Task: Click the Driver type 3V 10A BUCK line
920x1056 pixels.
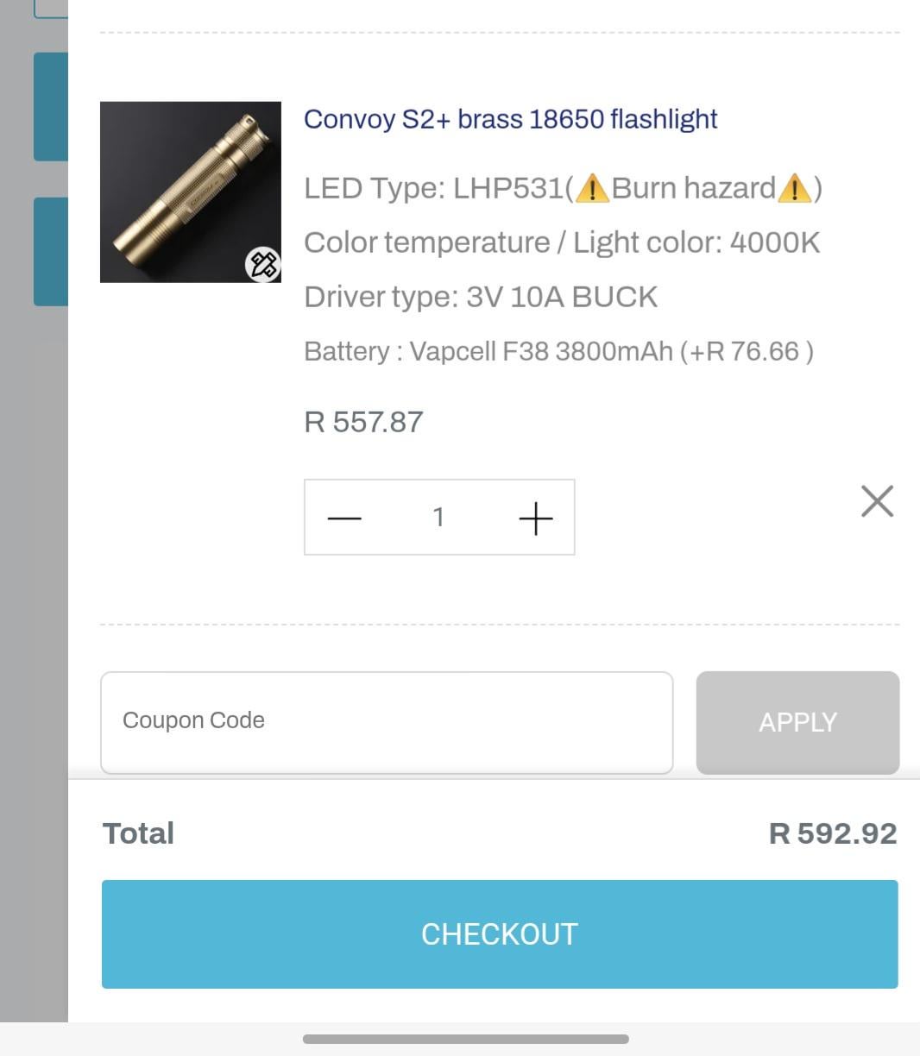Action: click(x=481, y=297)
